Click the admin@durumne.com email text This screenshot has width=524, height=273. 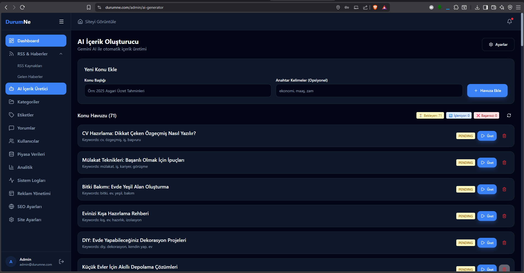[36, 265]
